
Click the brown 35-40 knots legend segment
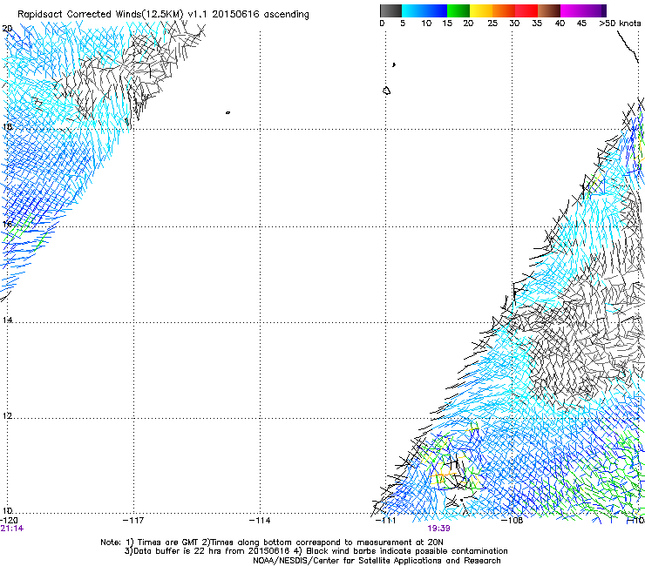[549, 10]
